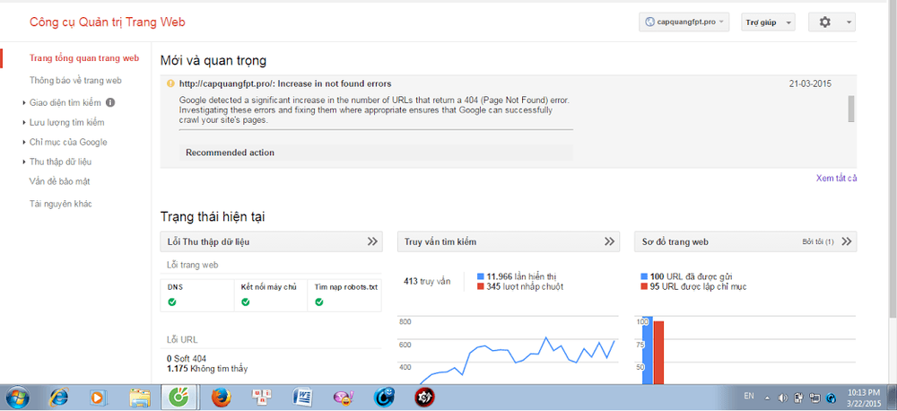
Task: Open sitemaps via Sơ đồ trang web double-arrow
Action: 847,241
